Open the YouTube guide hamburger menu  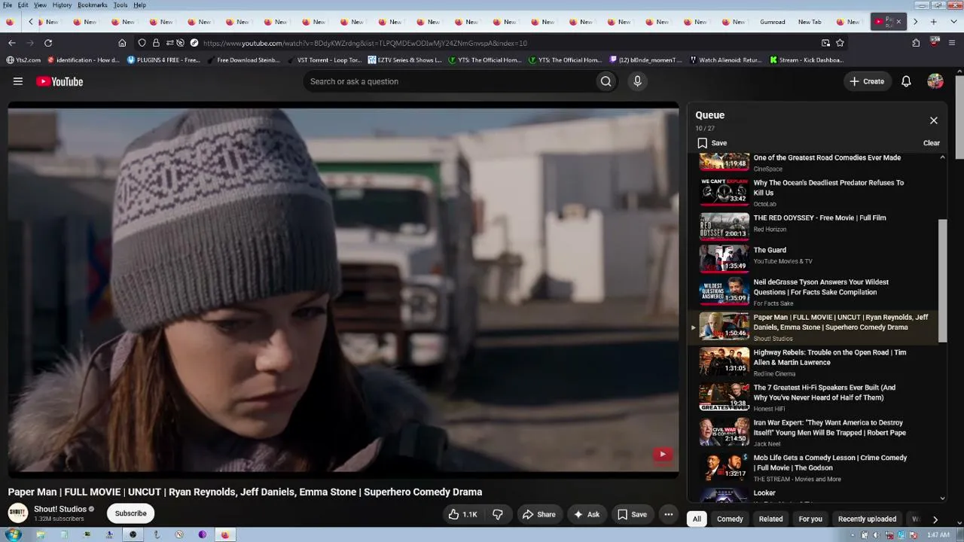pos(18,81)
